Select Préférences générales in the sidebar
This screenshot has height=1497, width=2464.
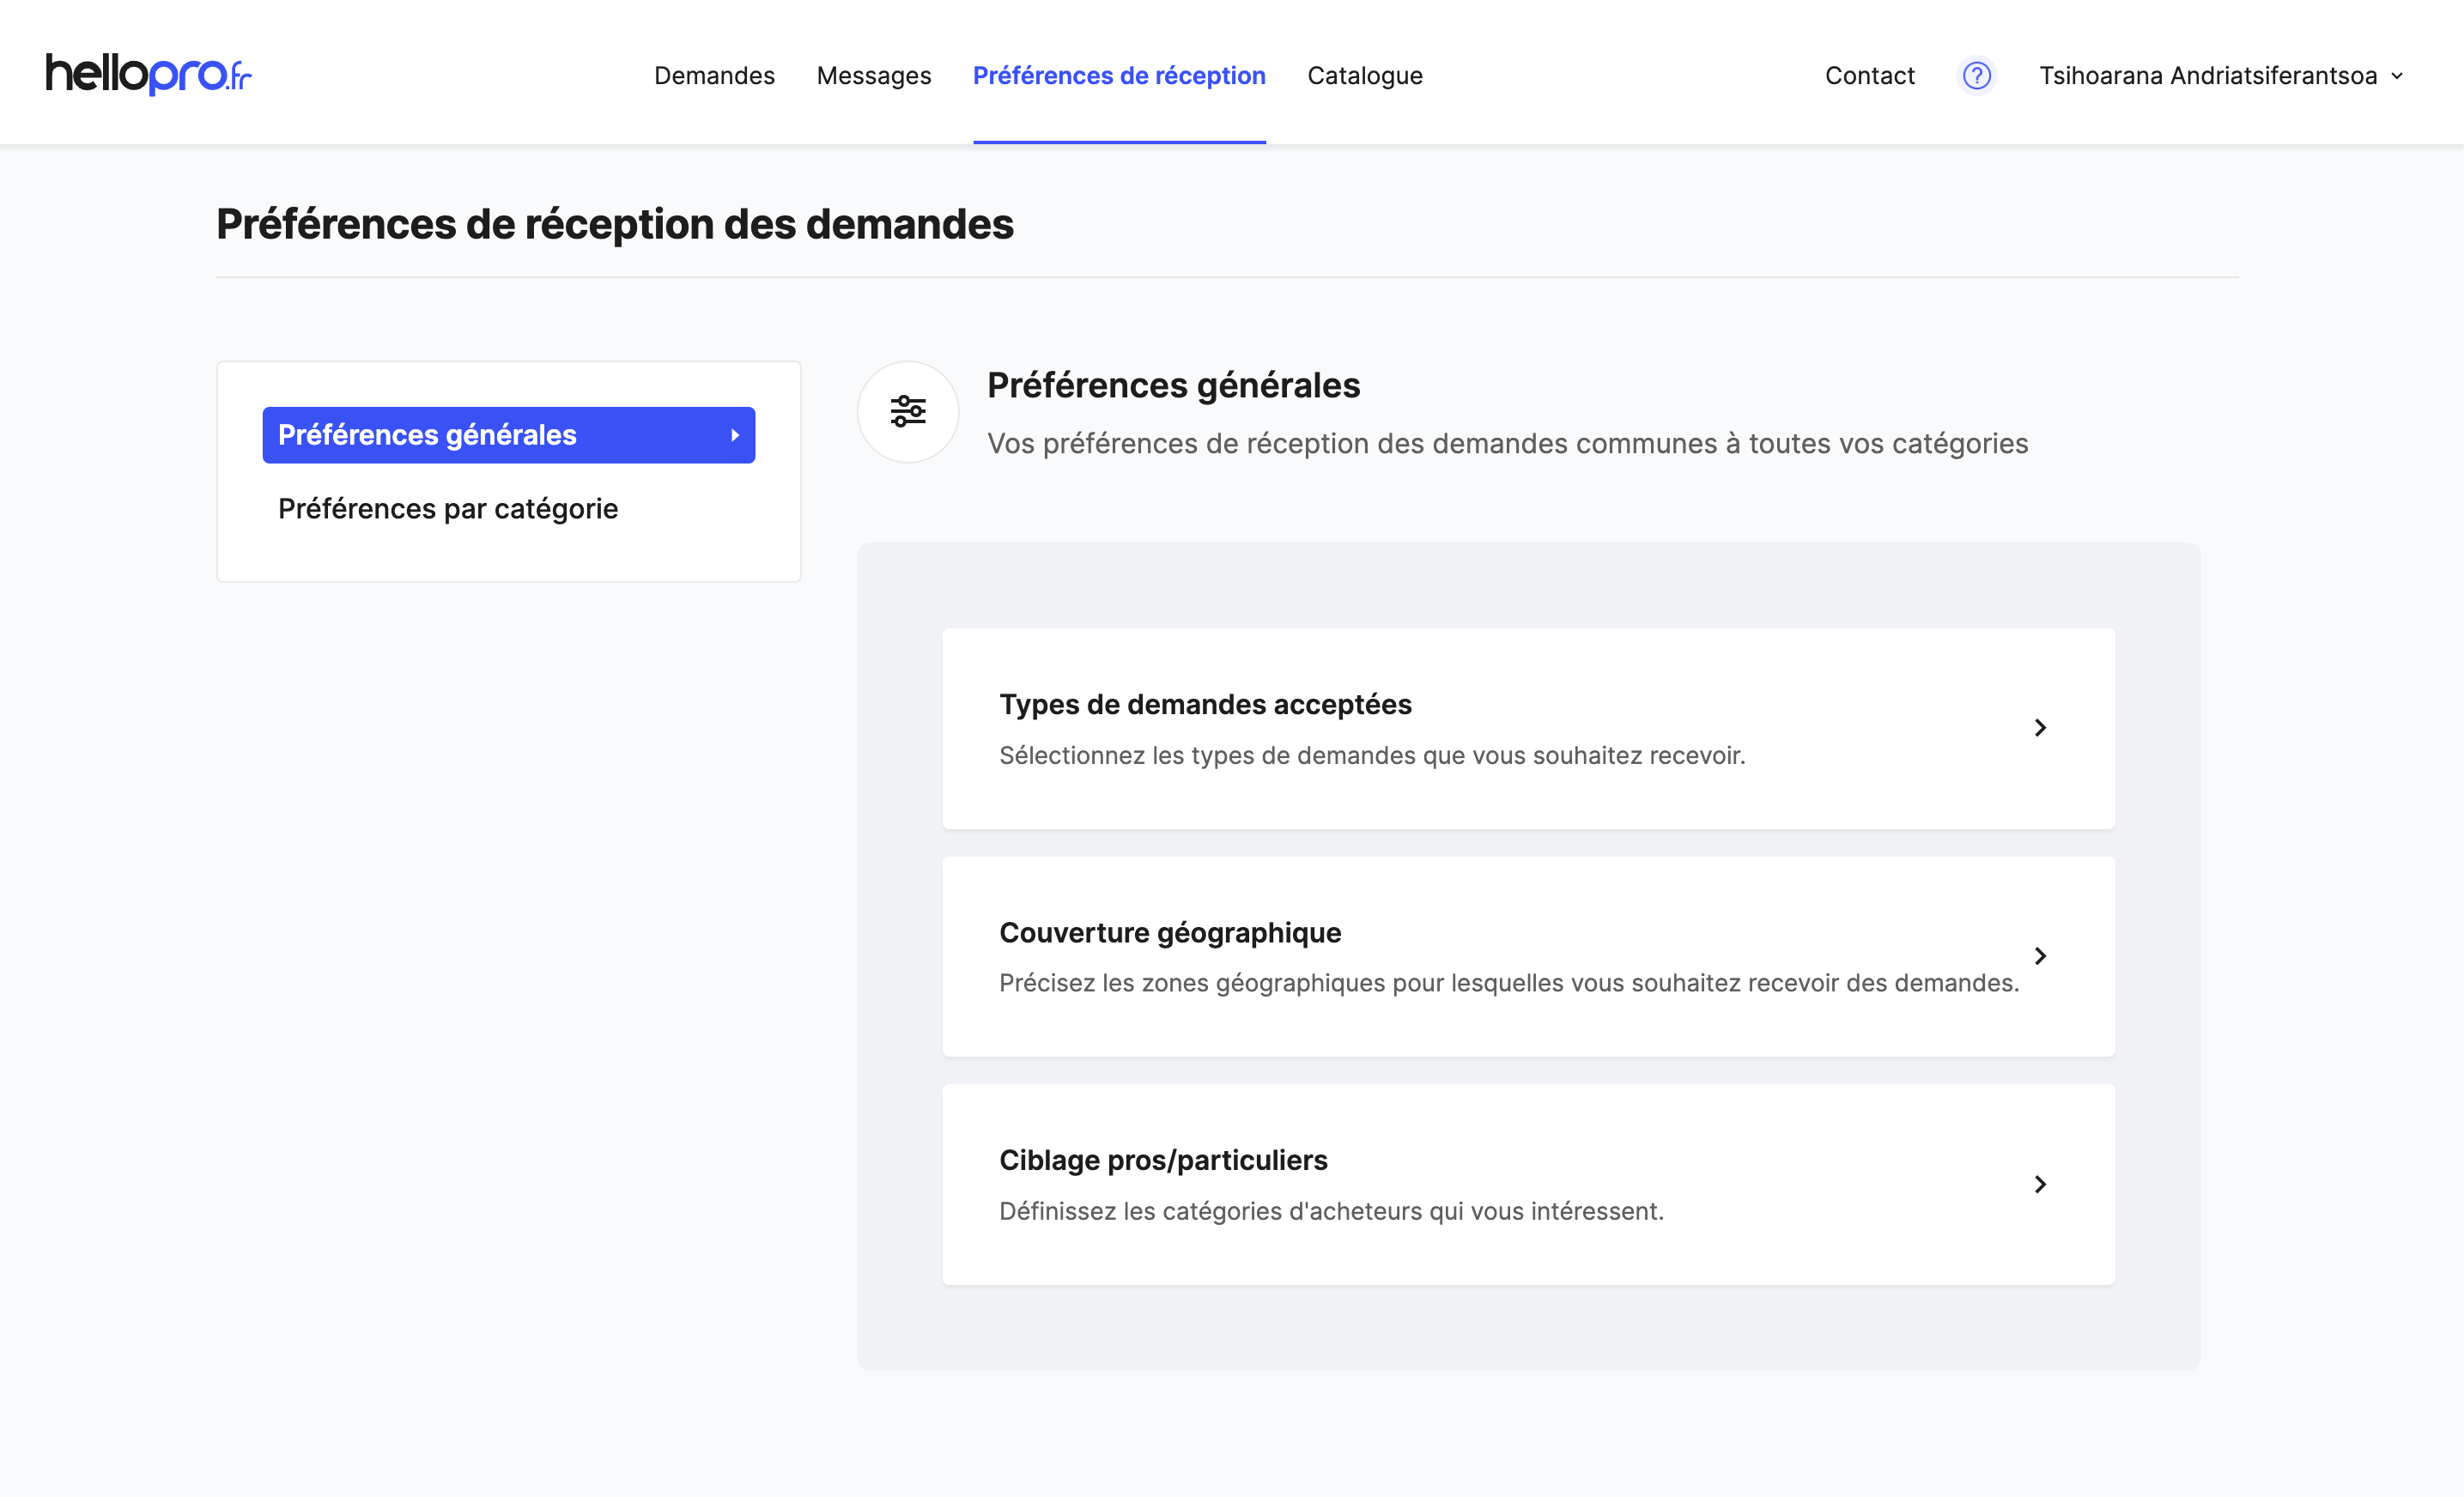point(508,435)
